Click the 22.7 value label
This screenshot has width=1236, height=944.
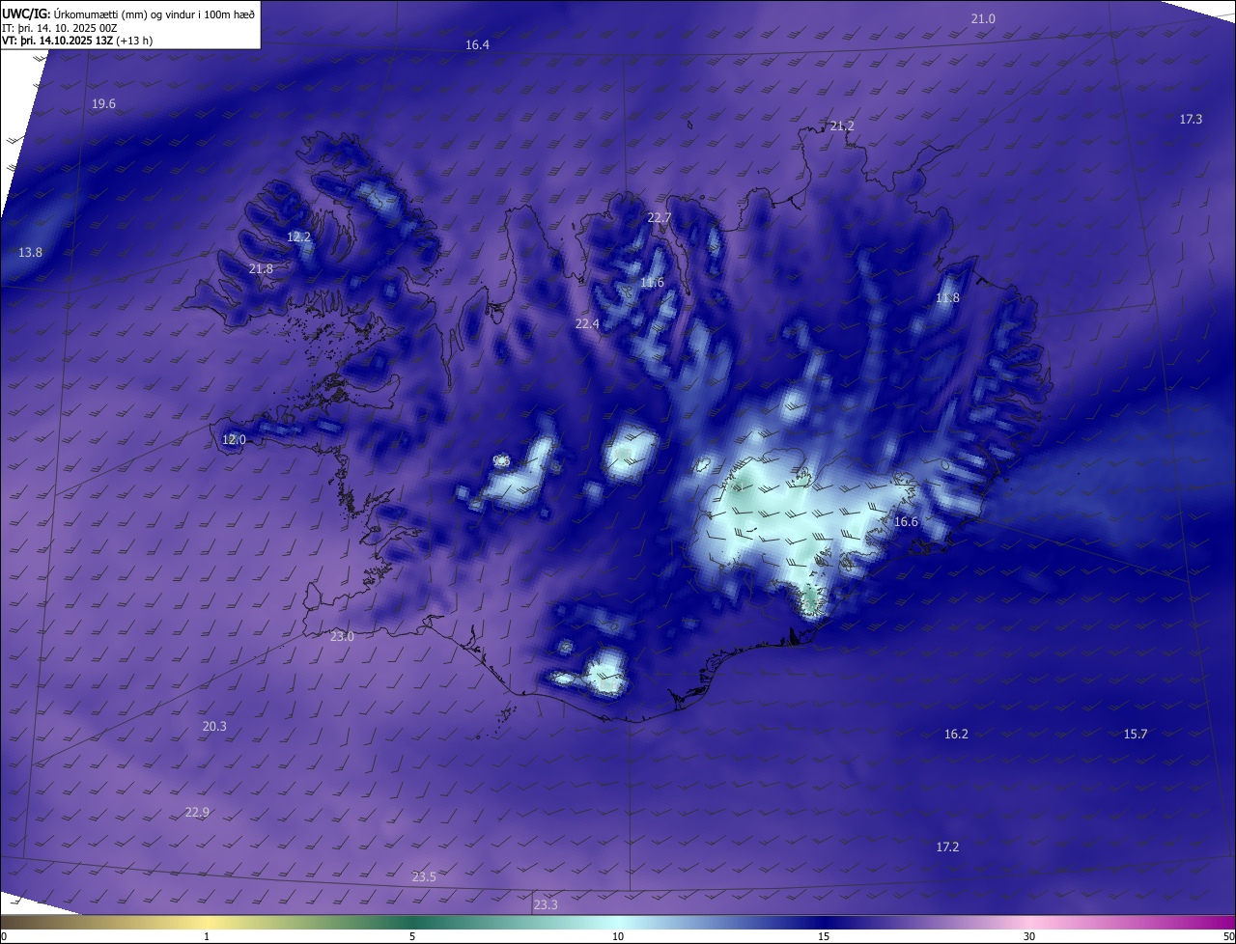pos(659,218)
